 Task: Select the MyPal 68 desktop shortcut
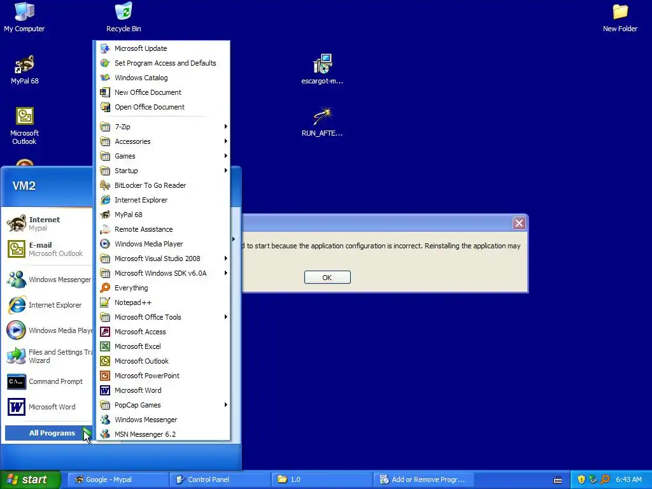click(24, 70)
